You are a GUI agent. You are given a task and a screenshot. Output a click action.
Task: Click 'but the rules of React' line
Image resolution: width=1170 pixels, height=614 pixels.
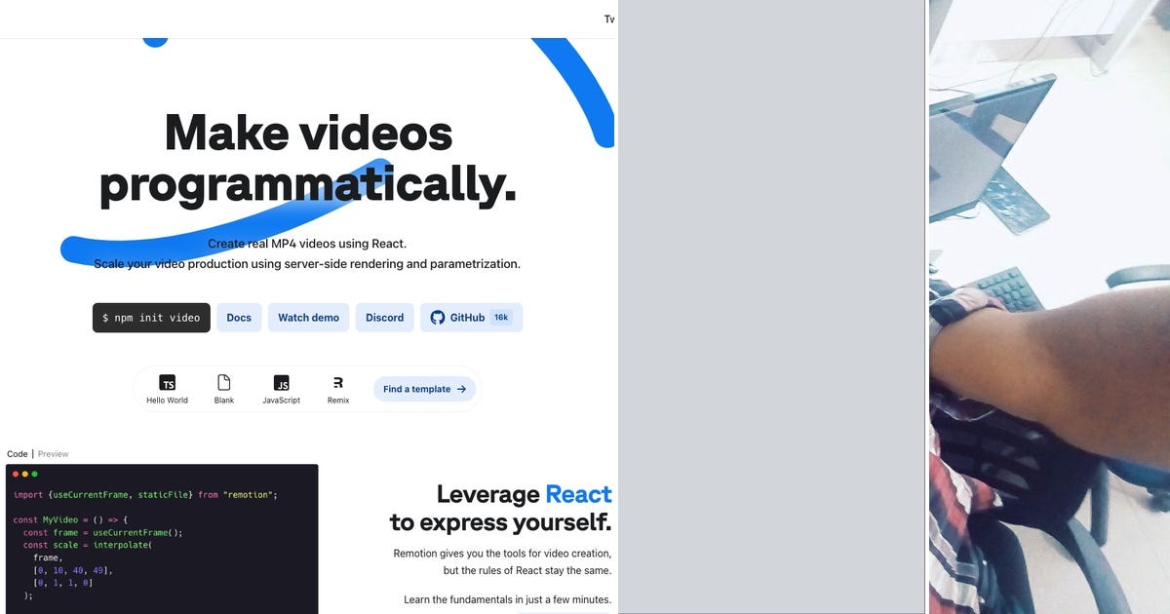point(527,571)
